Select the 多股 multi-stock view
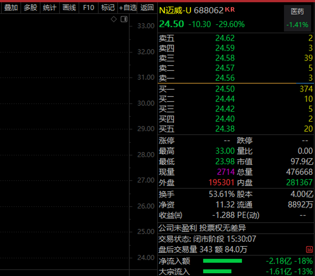The width and height of the screenshot is (315, 276). pyautogui.click(x=30, y=8)
